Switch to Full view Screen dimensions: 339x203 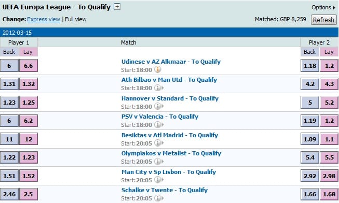76,19
